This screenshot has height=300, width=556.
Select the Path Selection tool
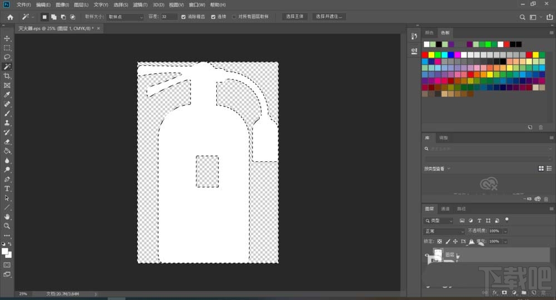click(7, 198)
